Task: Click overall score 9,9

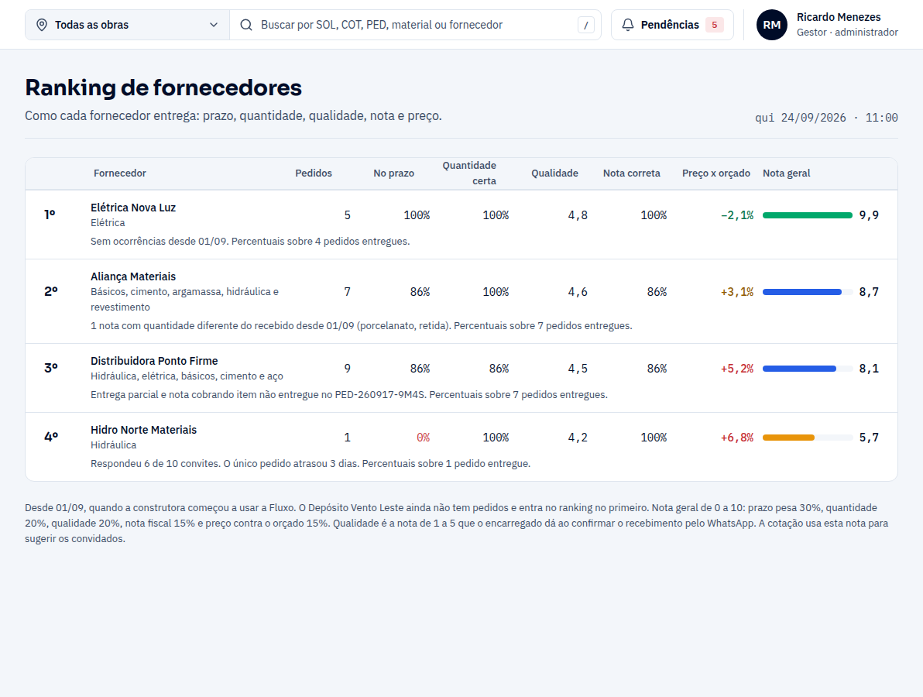Action: tap(869, 215)
